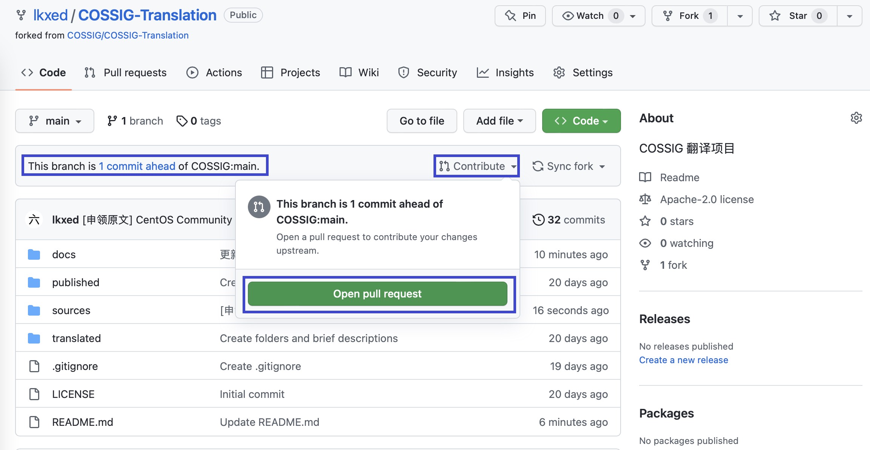This screenshot has height=450, width=870.
Task: View the 1 branch list
Action: [x=135, y=121]
